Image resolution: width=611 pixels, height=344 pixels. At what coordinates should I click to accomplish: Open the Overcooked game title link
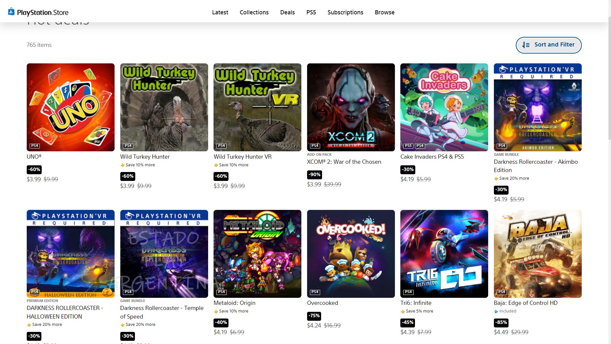pyautogui.click(x=322, y=303)
